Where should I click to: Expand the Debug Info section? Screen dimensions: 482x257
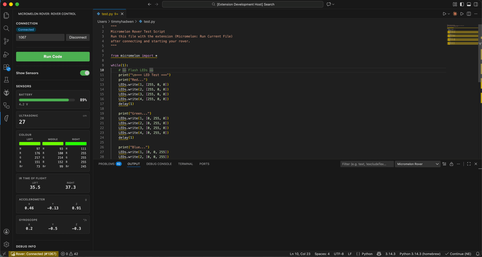pos(26,246)
